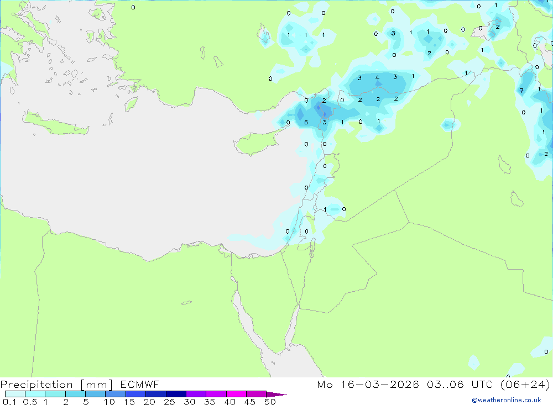The width and height of the screenshot is (553, 405).
Task: Click legend label '45'
Action: 250,402
